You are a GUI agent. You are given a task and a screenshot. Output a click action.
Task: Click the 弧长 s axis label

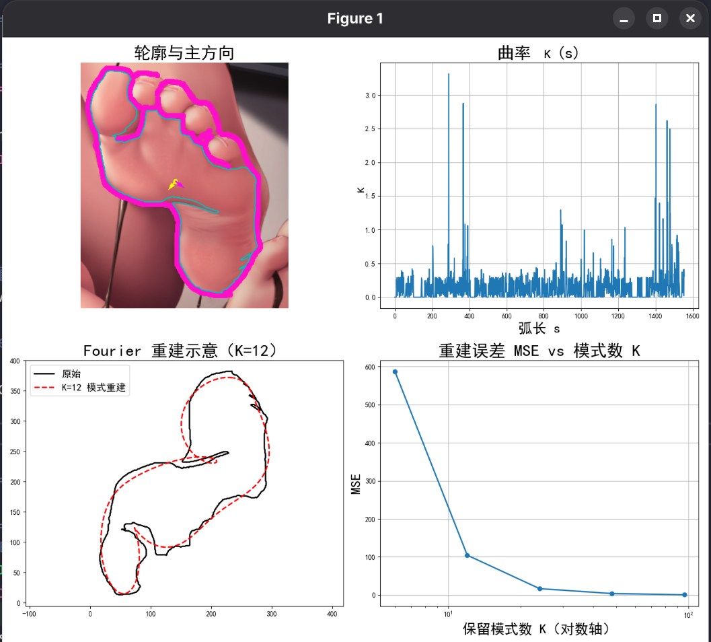coord(539,329)
